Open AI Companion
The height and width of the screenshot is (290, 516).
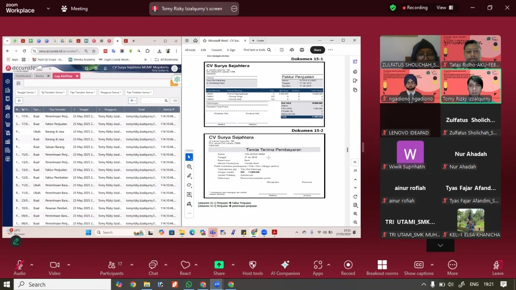click(x=285, y=267)
